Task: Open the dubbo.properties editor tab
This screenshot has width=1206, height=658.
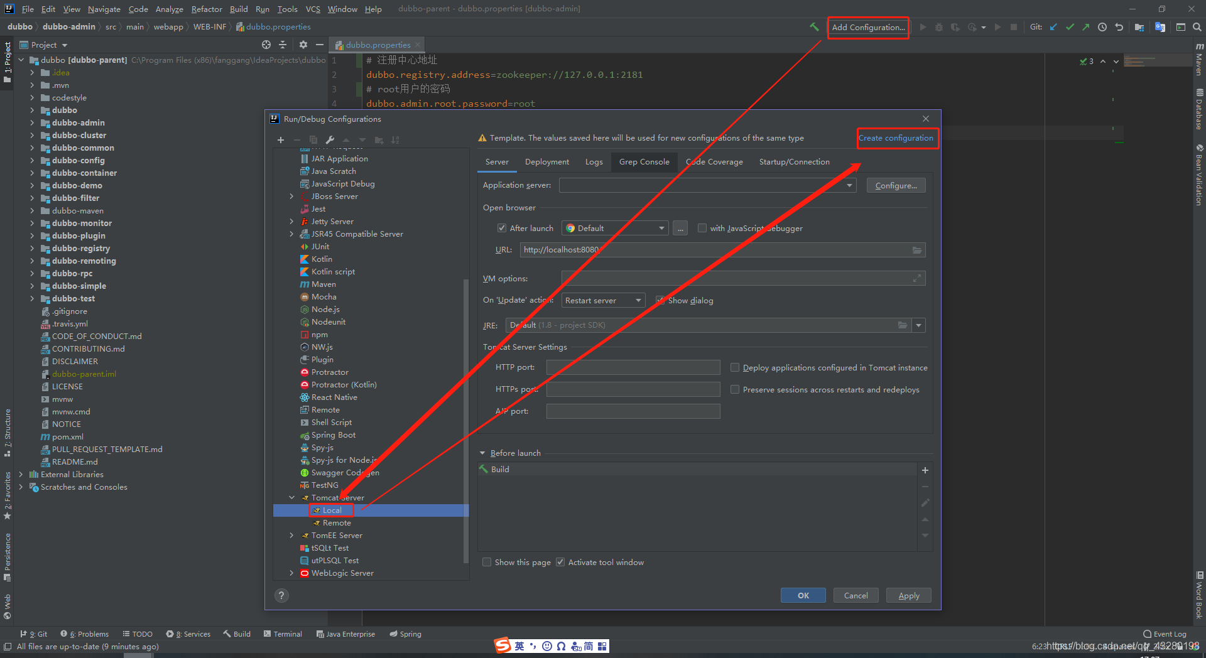Action: 378,45
